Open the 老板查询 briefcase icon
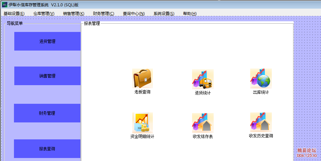Image resolution: width=321 pixels, height=161 pixels. tap(143, 78)
